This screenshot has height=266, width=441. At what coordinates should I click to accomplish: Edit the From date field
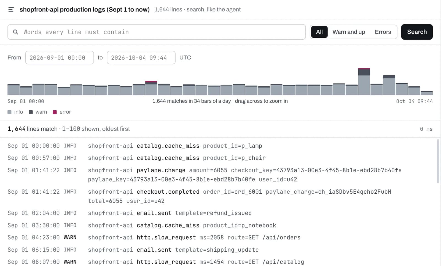coord(60,57)
